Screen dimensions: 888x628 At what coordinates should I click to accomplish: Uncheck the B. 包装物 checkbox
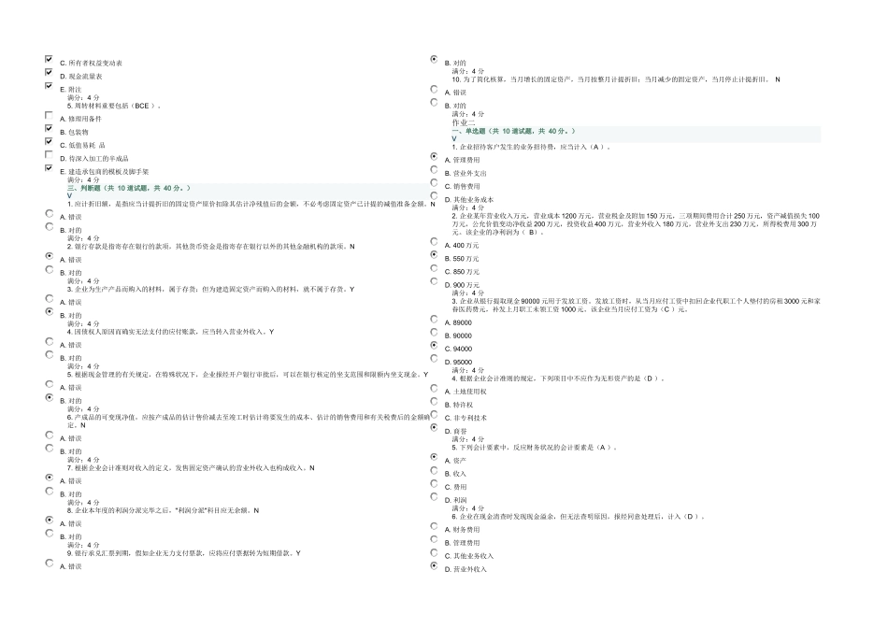[x=49, y=129]
